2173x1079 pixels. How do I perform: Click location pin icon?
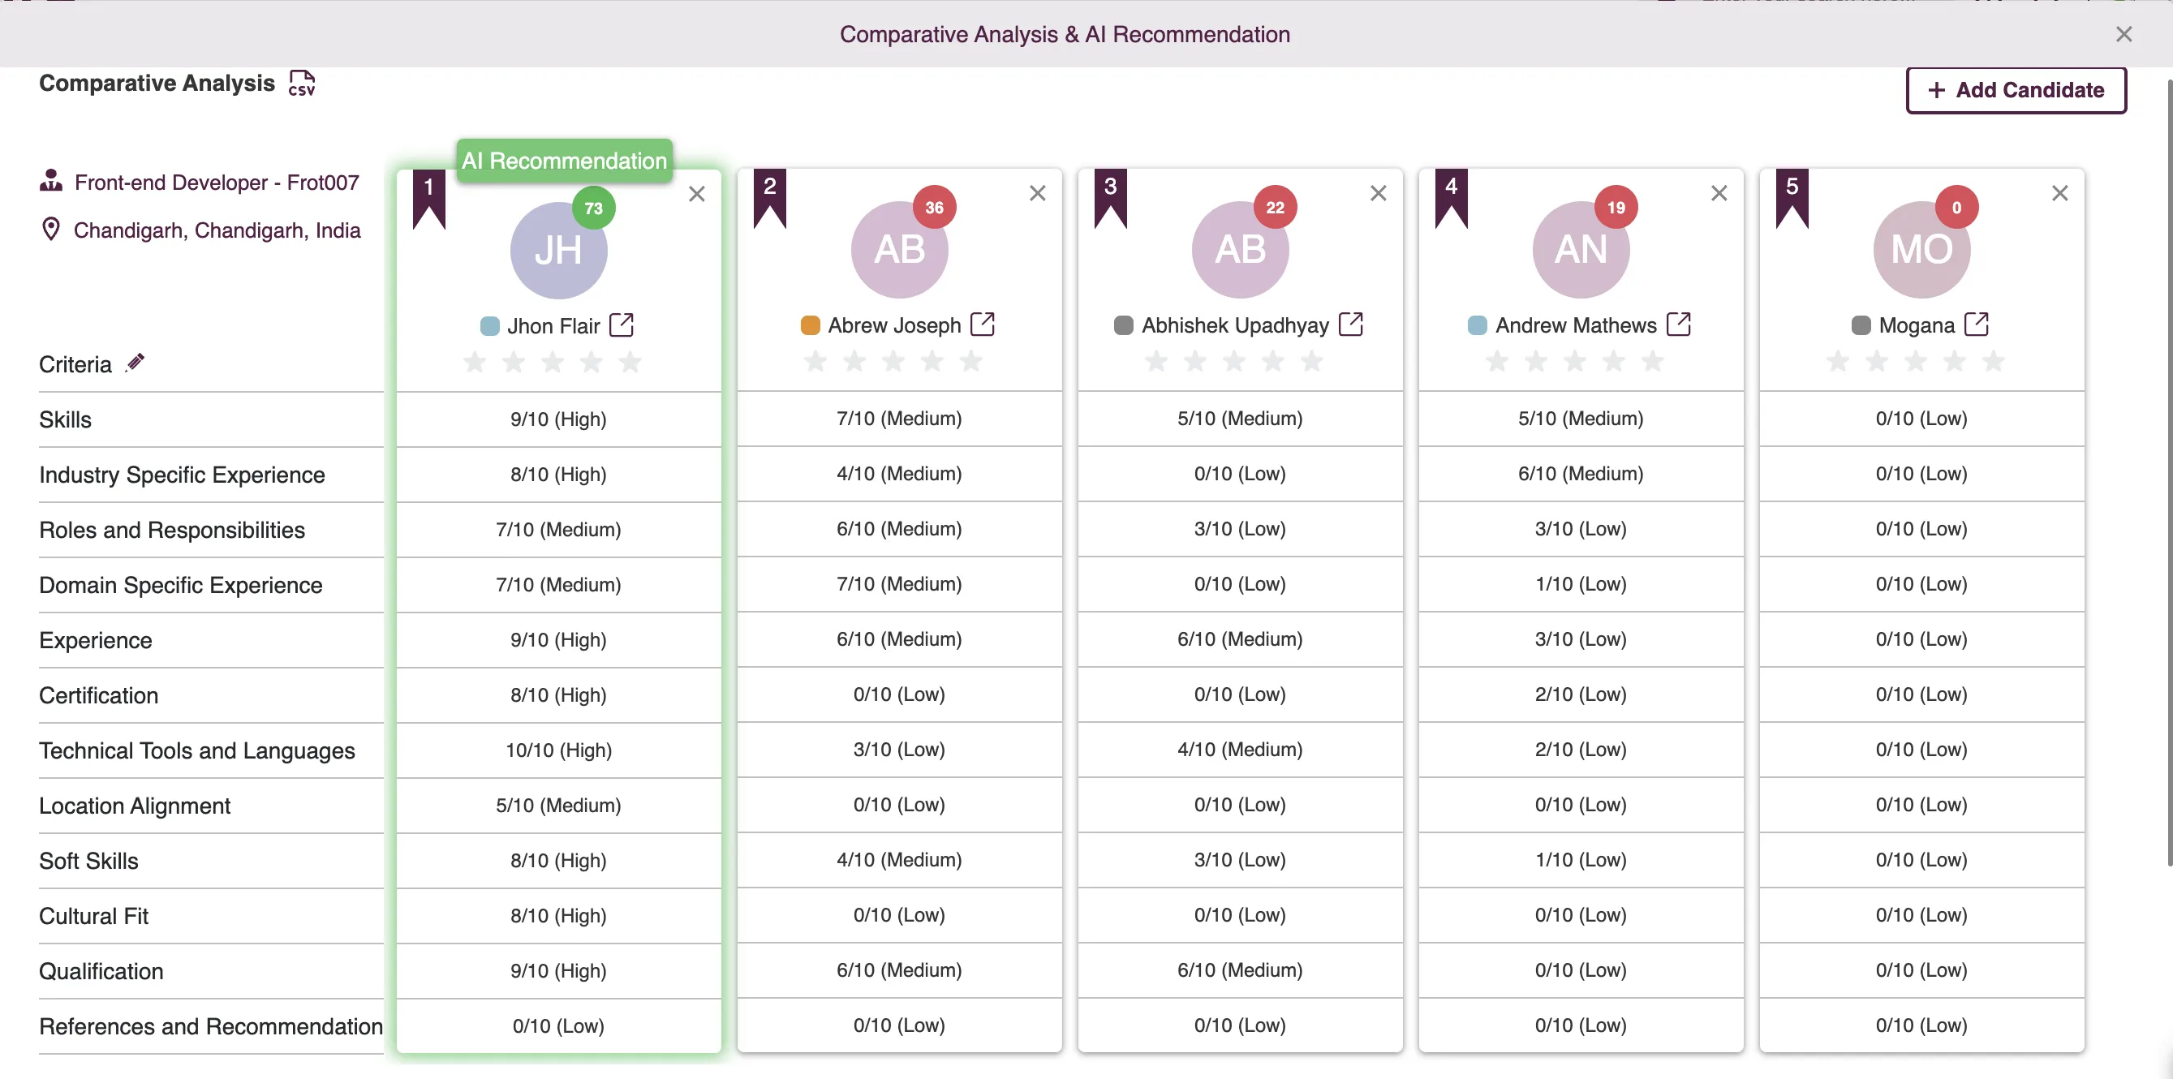pyautogui.click(x=50, y=230)
